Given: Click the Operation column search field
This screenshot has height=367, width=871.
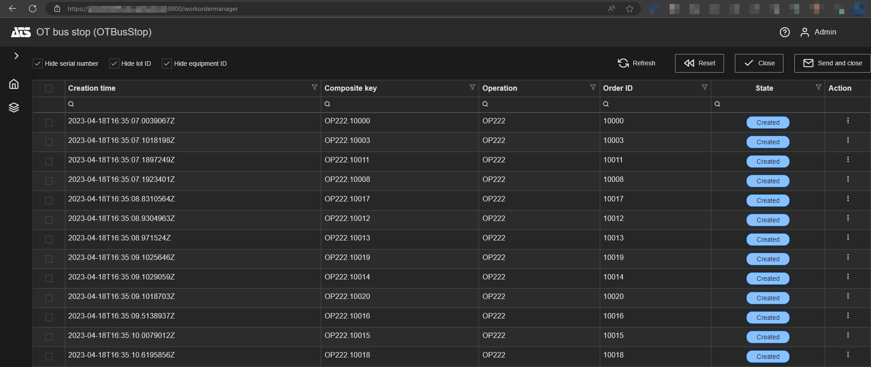Looking at the screenshot, I should 540,104.
